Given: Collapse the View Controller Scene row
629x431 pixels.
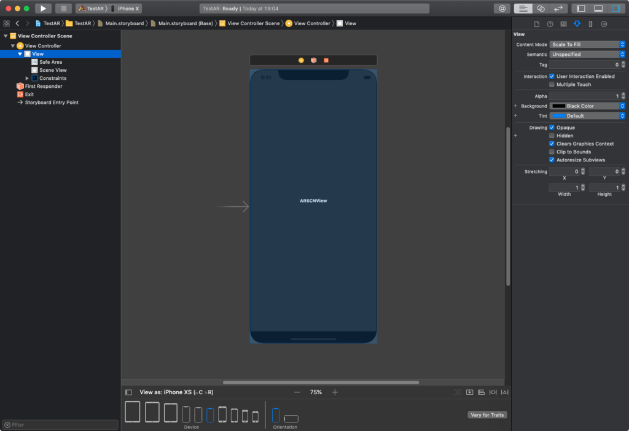Looking at the screenshot, I should pos(6,36).
